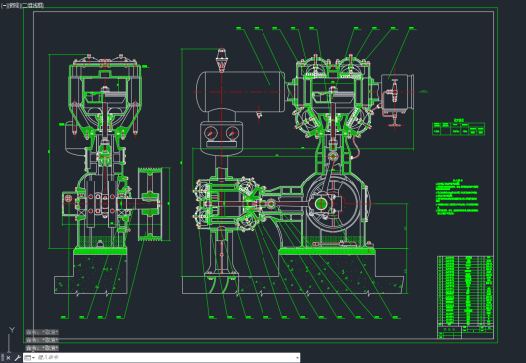Pick the horizontal air tank outline
Screen dimensions: 526x363
(241, 91)
